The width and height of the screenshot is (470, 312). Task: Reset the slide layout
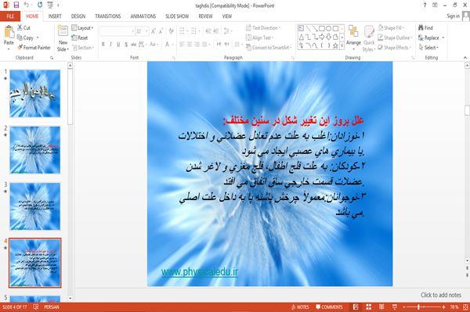pyautogui.click(x=80, y=38)
